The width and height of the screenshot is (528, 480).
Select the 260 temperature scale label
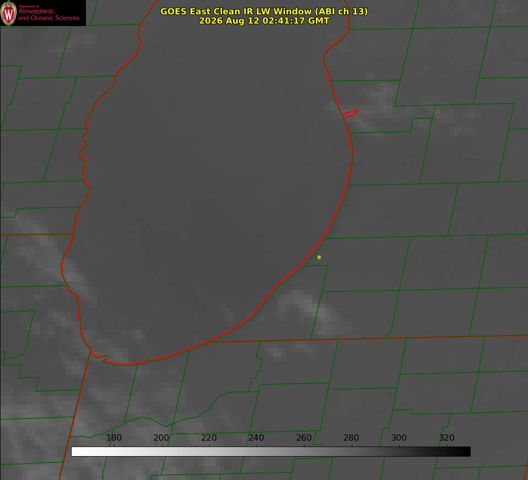click(304, 438)
